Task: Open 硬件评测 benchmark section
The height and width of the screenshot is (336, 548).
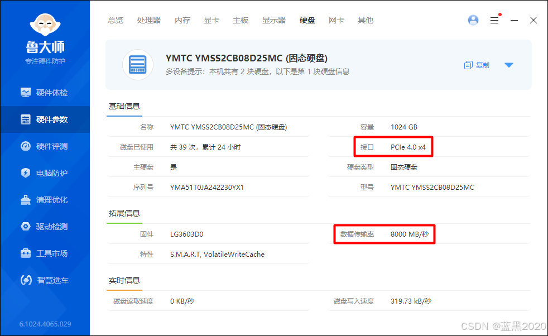Action: pyautogui.click(x=45, y=146)
